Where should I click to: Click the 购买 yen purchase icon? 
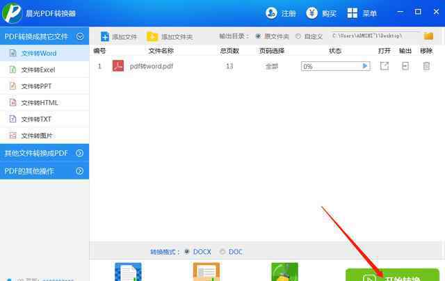tap(311, 13)
